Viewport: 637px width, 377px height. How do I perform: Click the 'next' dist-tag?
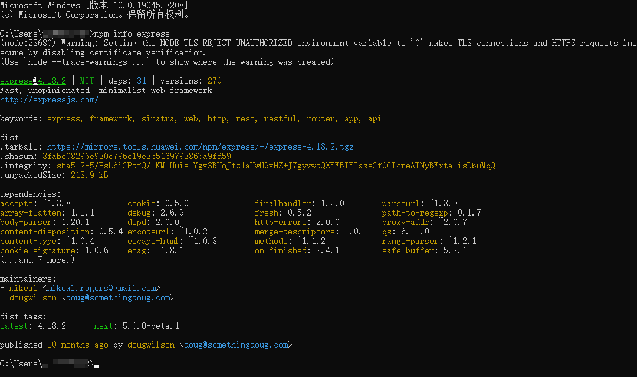pyautogui.click(x=103, y=326)
